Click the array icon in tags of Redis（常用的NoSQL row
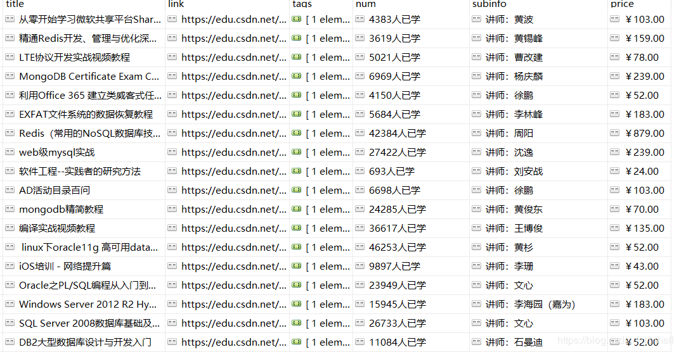This screenshot has width=679, height=352. pyautogui.click(x=297, y=133)
